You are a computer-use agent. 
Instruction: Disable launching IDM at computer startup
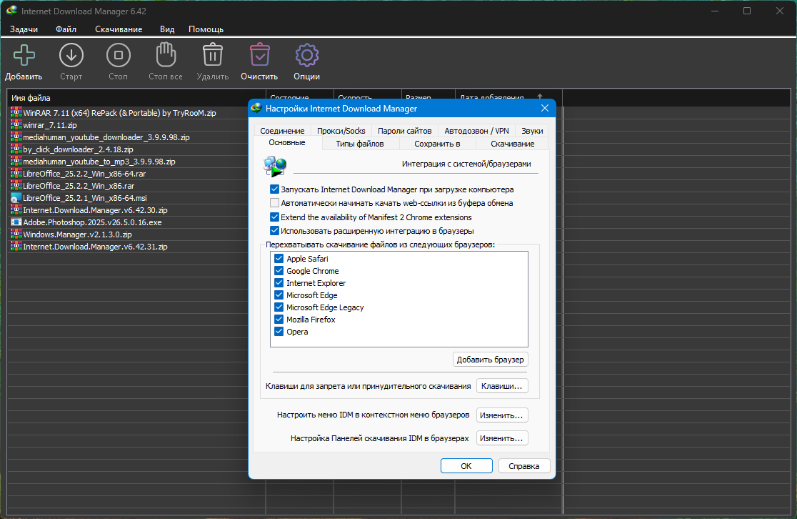click(274, 189)
